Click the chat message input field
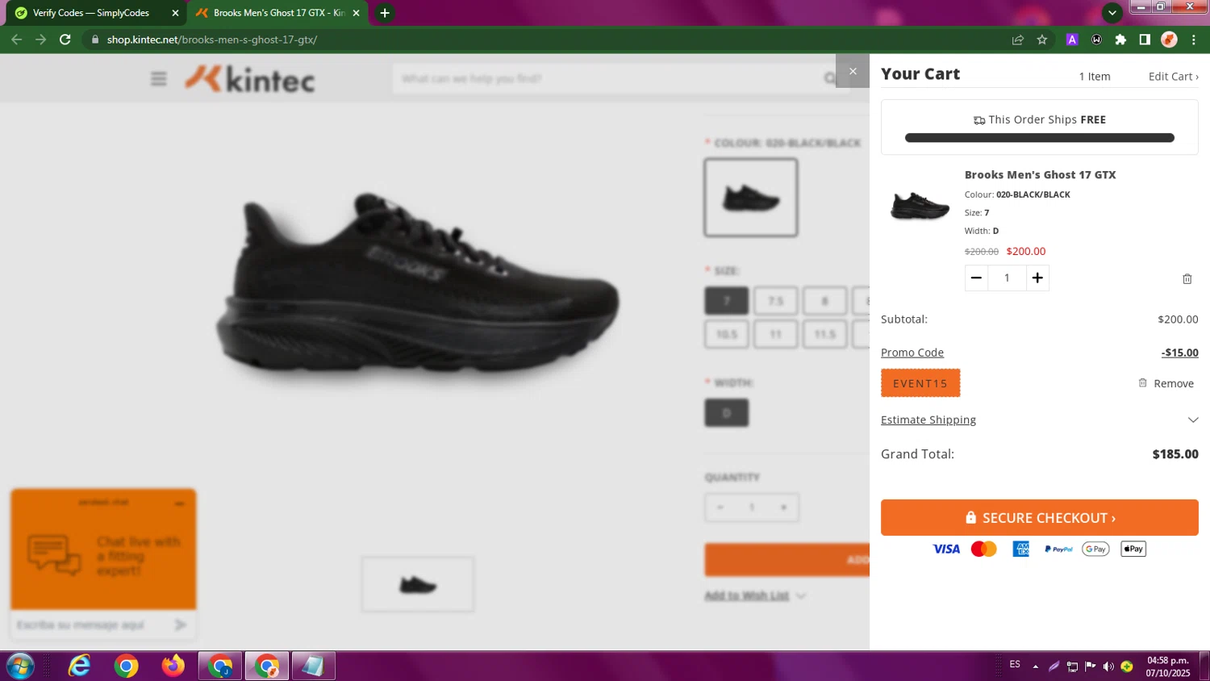The width and height of the screenshot is (1210, 681). (89, 625)
